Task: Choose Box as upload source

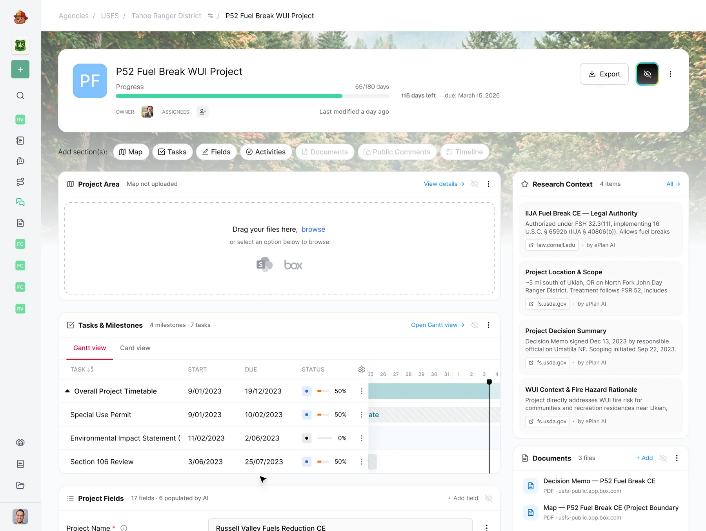Action: pos(293,265)
